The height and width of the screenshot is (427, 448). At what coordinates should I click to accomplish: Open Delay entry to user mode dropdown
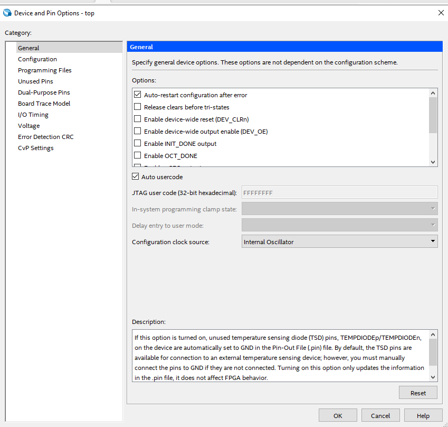(x=339, y=225)
